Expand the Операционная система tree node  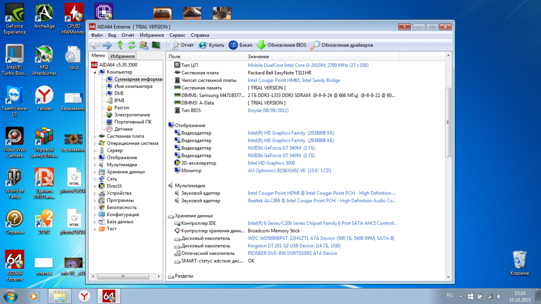[95, 144]
